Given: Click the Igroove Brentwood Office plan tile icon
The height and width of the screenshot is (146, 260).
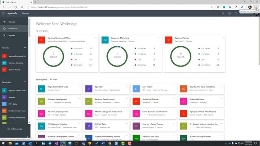Looking at the screenshot, I should pos(41,40).
